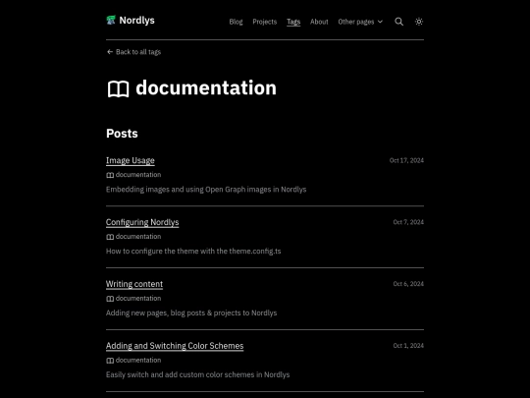This screenshot has width=530, height=398.
Task: Click the book tag icon under Writing content
Action: [110, 299]
